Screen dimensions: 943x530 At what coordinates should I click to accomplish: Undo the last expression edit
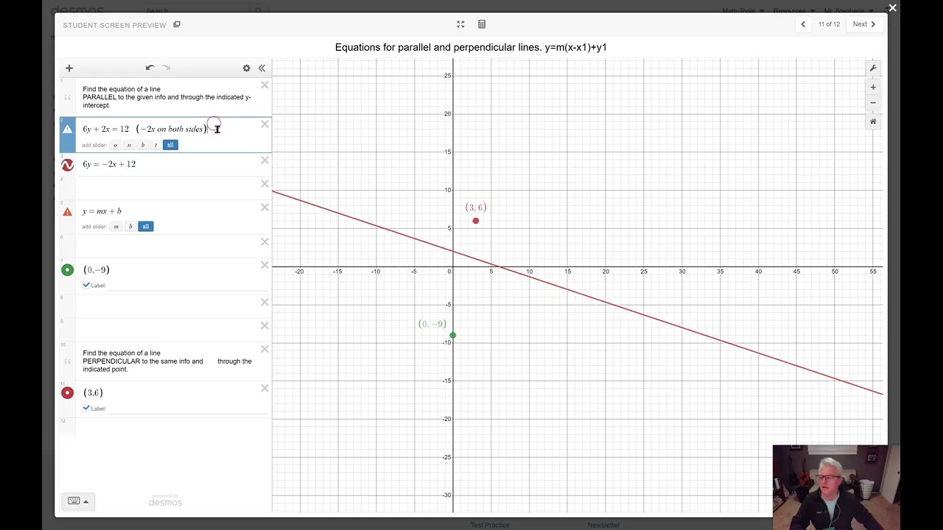[150, 68]
